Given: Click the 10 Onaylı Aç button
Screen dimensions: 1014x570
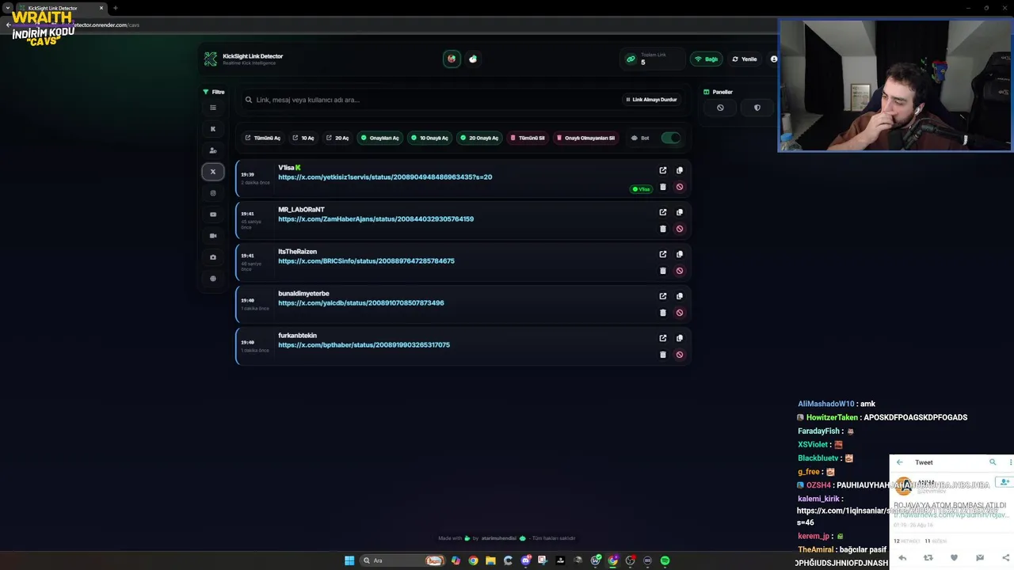Looking at the screenshot, I should pos(430,138).
